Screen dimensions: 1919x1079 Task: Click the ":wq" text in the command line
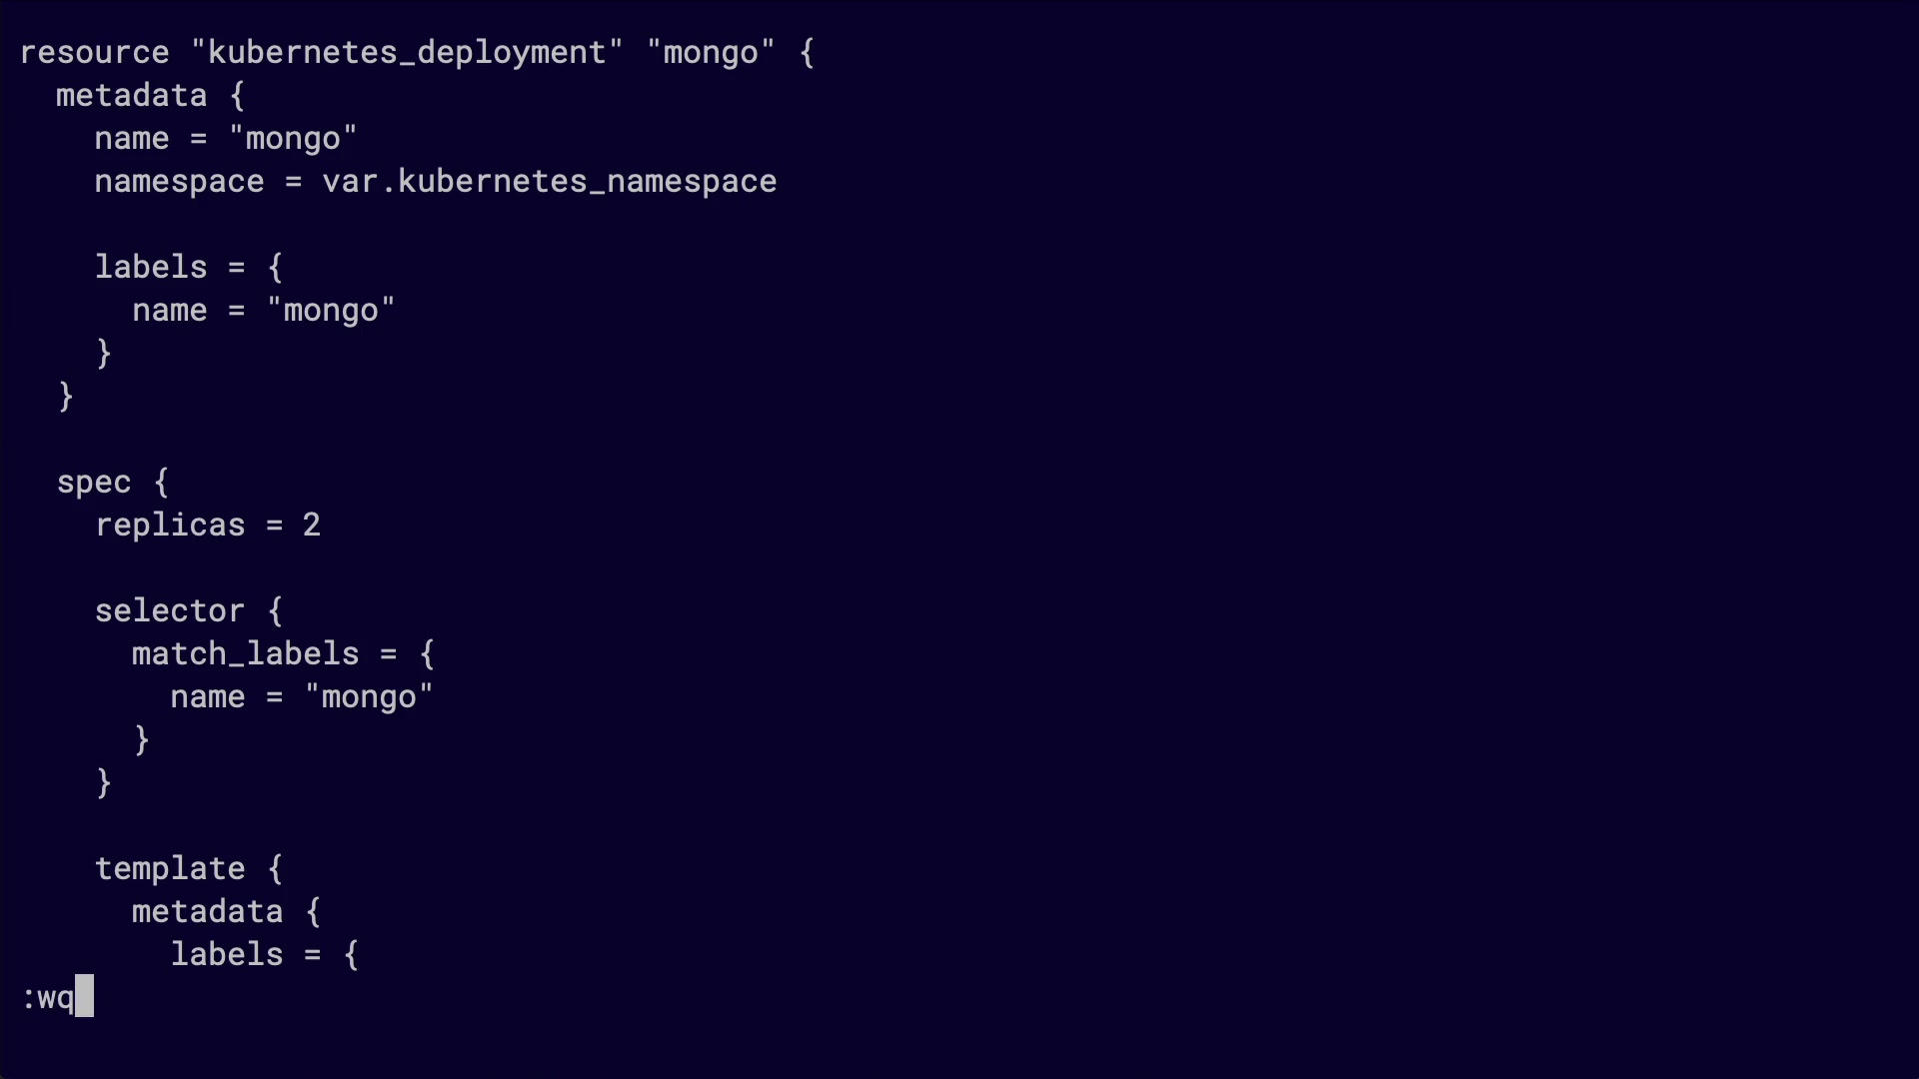click(48, 998)
